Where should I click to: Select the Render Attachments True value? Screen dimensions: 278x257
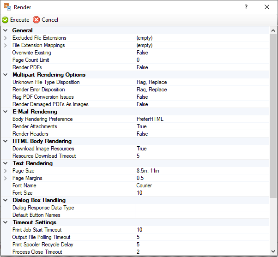coord(141,126)
